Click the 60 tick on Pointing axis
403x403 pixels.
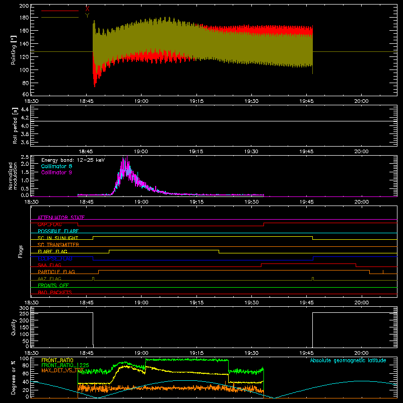(x=26, y=94)
